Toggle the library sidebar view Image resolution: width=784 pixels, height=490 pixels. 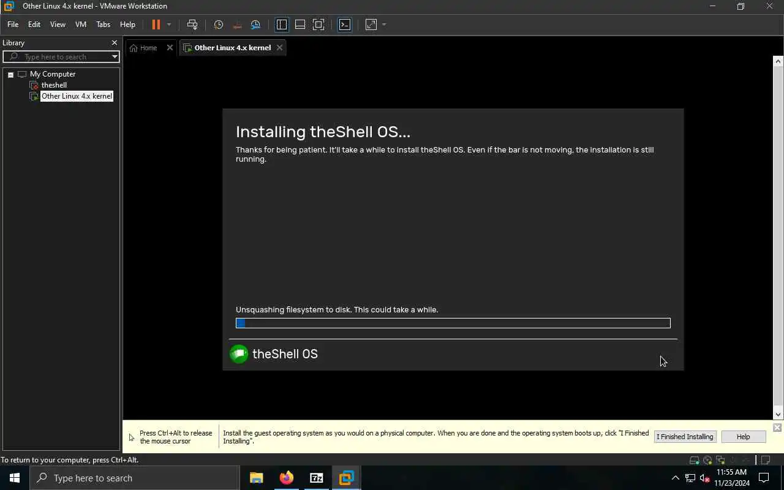(x=282, y=24)
